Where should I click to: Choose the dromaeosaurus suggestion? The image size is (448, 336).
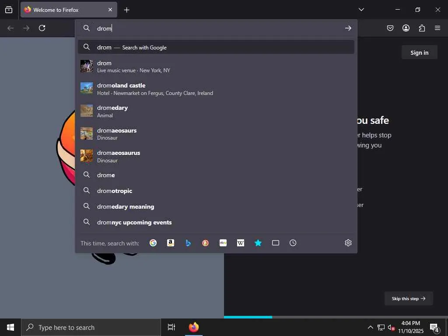click(x=216, y=156)
